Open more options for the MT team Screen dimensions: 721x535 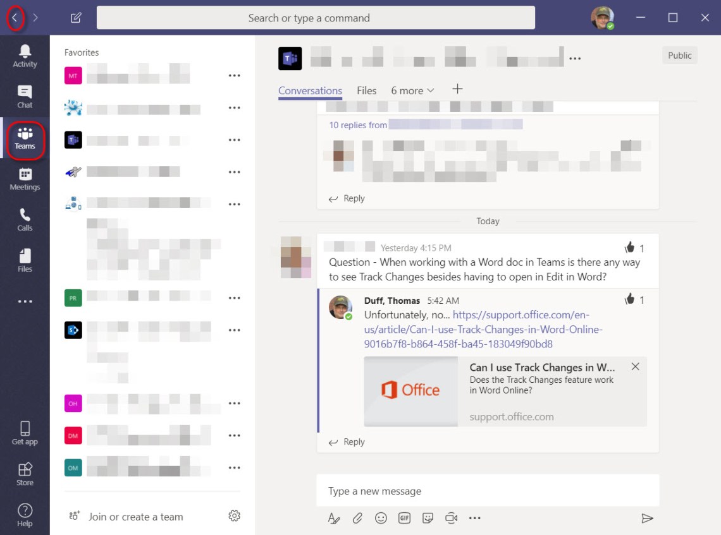coord(235,75)
